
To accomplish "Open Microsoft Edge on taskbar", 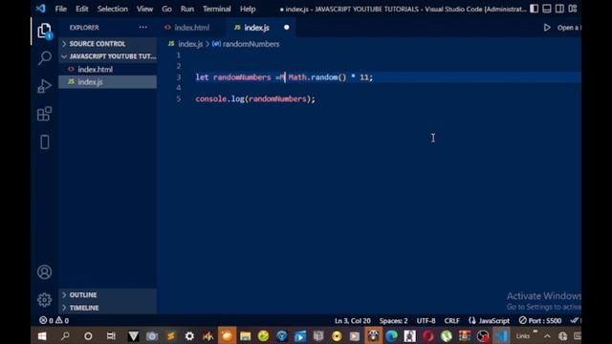I will [x=391, y=335].
